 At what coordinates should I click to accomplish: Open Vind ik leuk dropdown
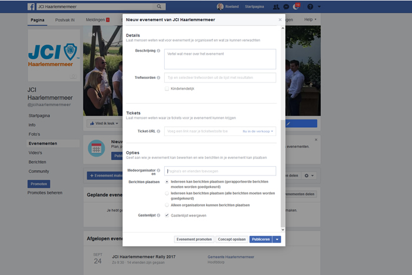[x=104, y=123]
